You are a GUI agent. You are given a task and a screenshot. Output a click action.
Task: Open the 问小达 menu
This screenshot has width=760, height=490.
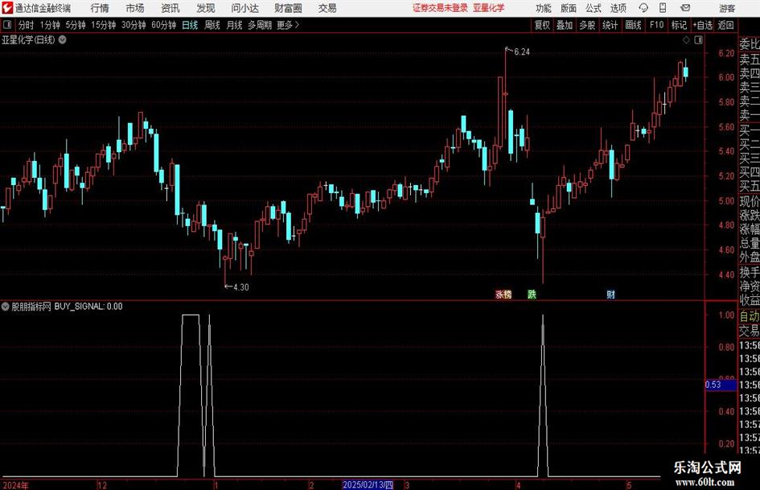coord(244,8)
